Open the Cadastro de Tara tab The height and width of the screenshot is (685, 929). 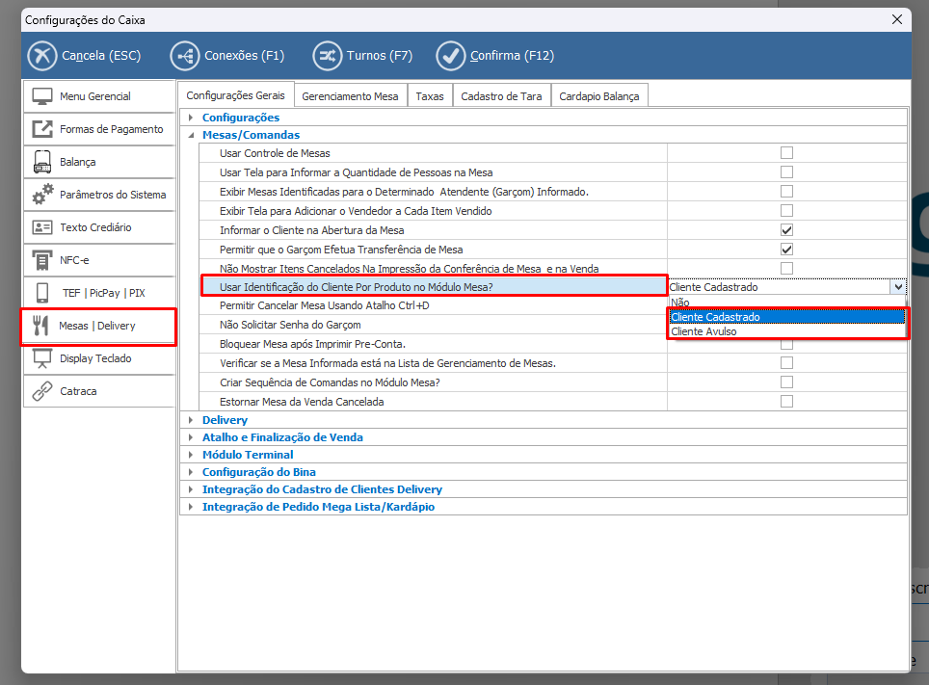point(501,96)
